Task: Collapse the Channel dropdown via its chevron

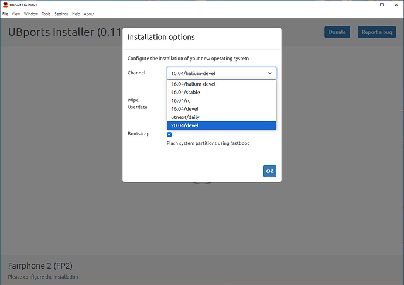Action: click(269, 73)
